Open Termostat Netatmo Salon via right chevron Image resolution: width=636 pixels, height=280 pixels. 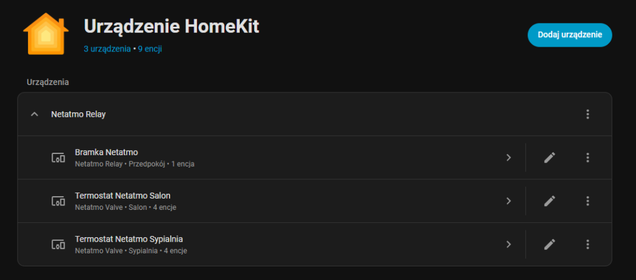coord(508,201)
